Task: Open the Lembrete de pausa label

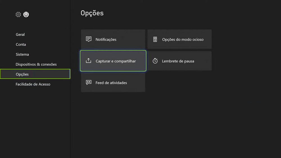Action: click(x=178, y=61)
